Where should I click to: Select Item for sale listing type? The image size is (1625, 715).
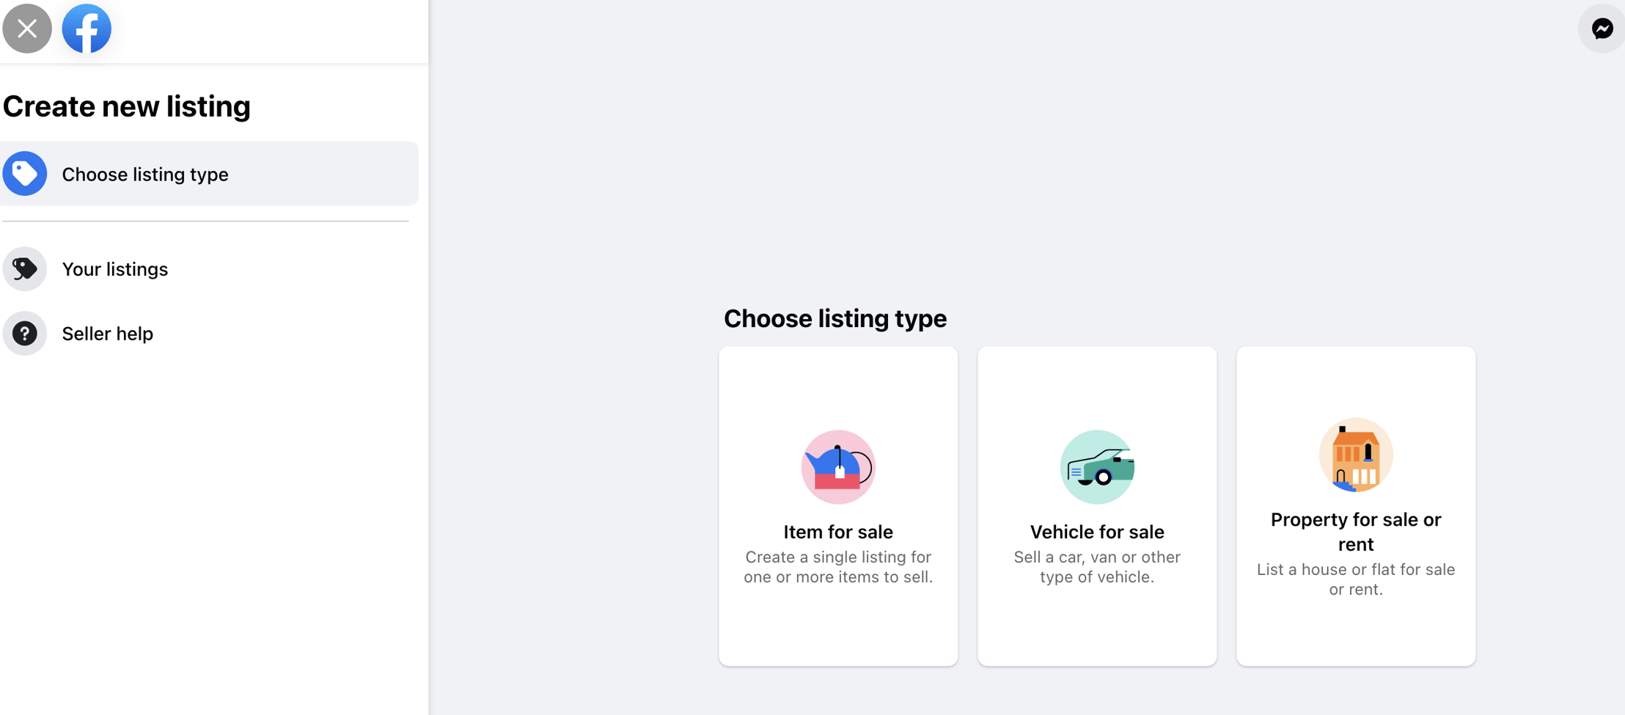tap(837, 506)
